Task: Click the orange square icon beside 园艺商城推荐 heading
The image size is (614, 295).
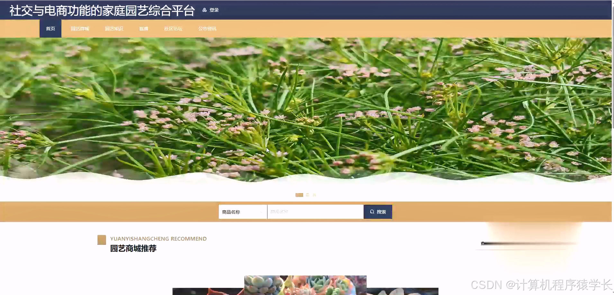Action: click(102, 240)
